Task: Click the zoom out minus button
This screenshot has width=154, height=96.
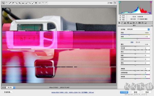Action: tap(3, 88)
